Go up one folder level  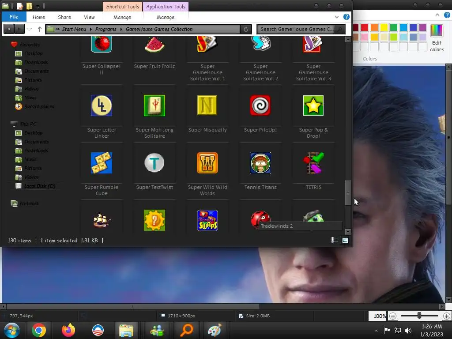pyautogui.click(x=40, y=29)
